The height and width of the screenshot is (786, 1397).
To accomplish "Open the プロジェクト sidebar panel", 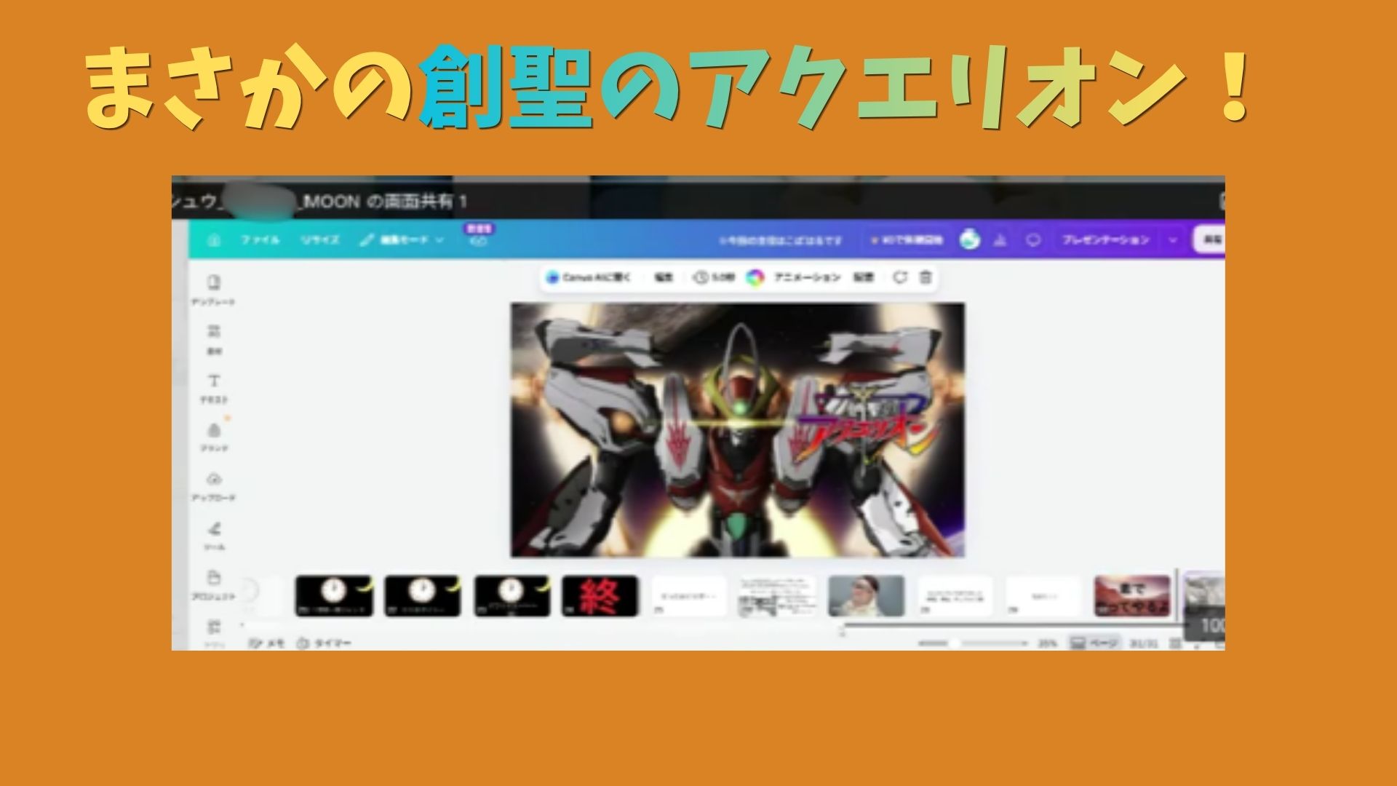I will [x=213, y=585].
